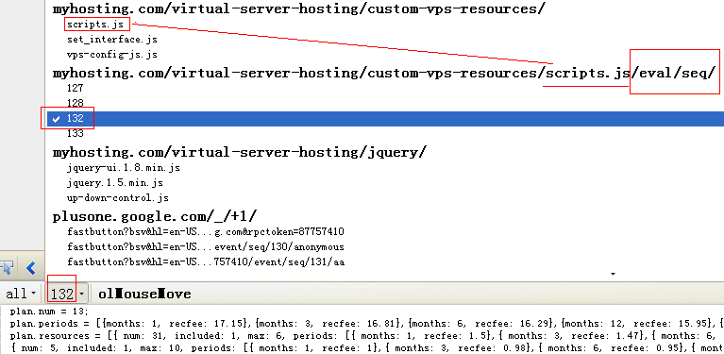Choose vps-config-js.js script entry
Image resolution: width=724 pixels, height=354 pixels.
tap(112, 55)
